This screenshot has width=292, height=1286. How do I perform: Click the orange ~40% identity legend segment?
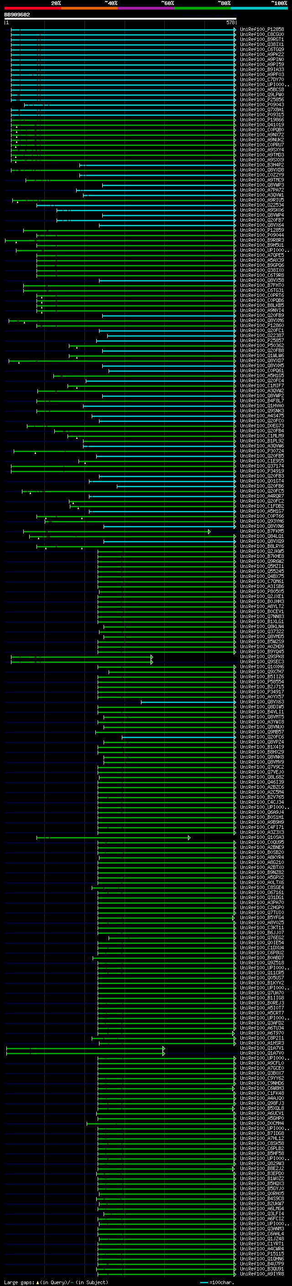click(89, 8)
